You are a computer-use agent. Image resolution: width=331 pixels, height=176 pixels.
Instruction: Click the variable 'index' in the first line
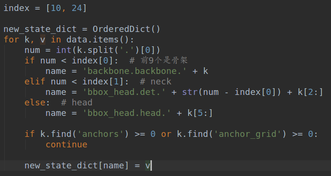16,8
